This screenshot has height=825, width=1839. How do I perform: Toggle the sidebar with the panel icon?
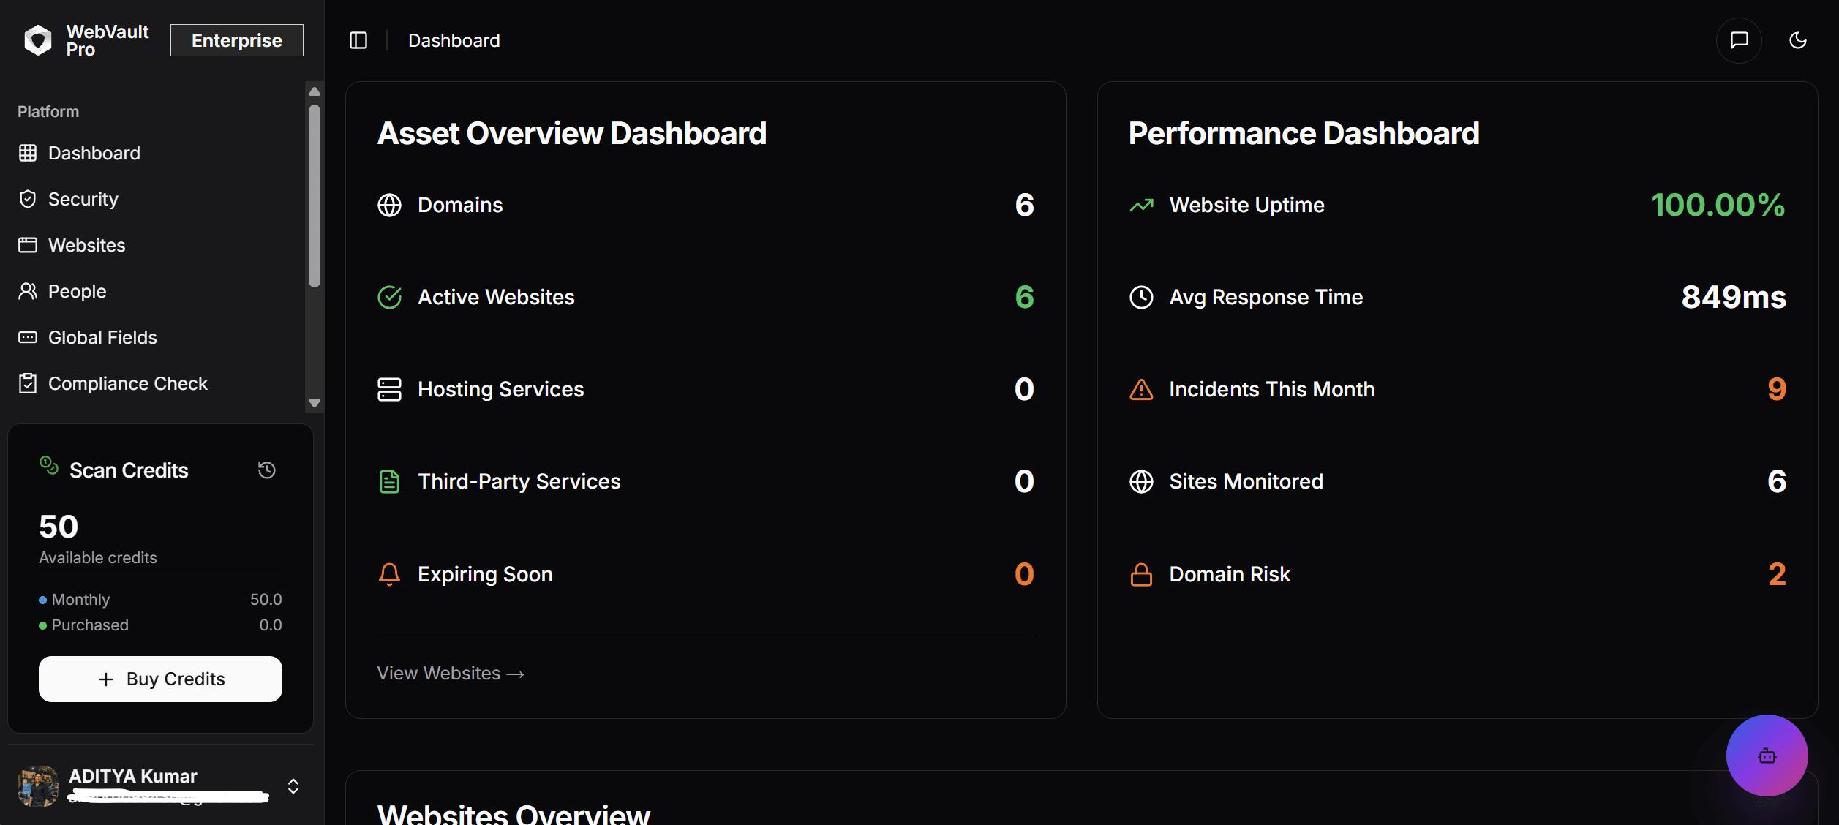[358, 40]
